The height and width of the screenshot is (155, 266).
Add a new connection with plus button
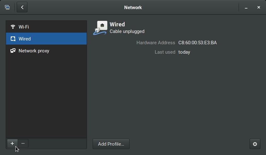[12, 144]
